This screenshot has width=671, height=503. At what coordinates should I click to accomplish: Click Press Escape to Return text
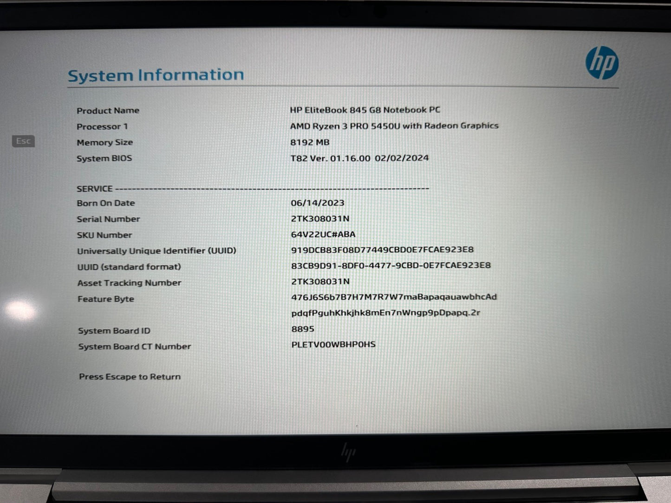coord(130,377)
